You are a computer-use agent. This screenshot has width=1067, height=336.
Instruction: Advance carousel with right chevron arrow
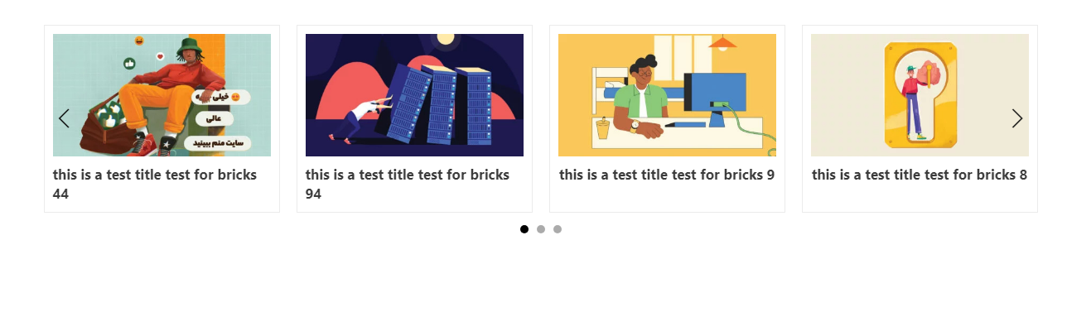pos(1017,118)
